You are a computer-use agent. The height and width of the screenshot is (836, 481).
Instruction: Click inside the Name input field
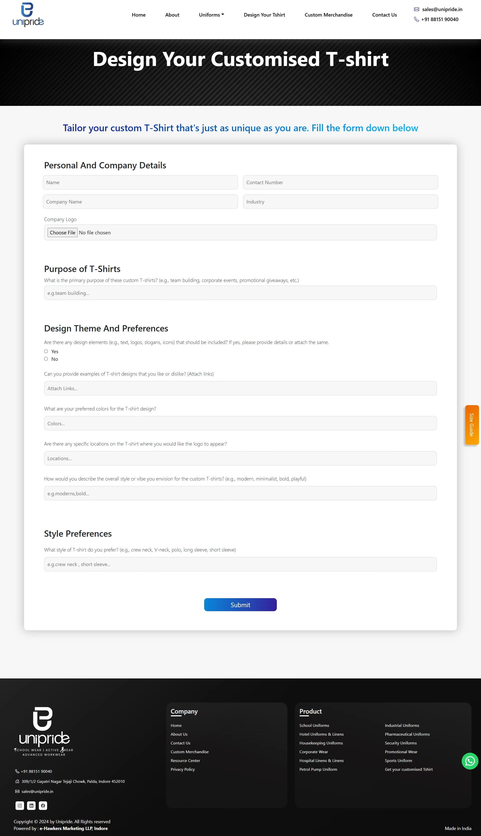click(140, 182)
